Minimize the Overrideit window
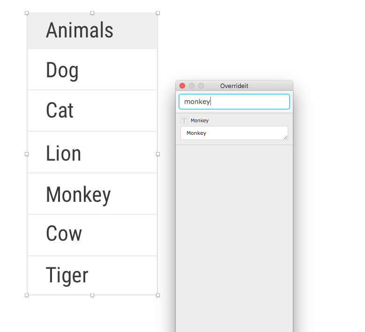365x332 pixels. [192, 86]
